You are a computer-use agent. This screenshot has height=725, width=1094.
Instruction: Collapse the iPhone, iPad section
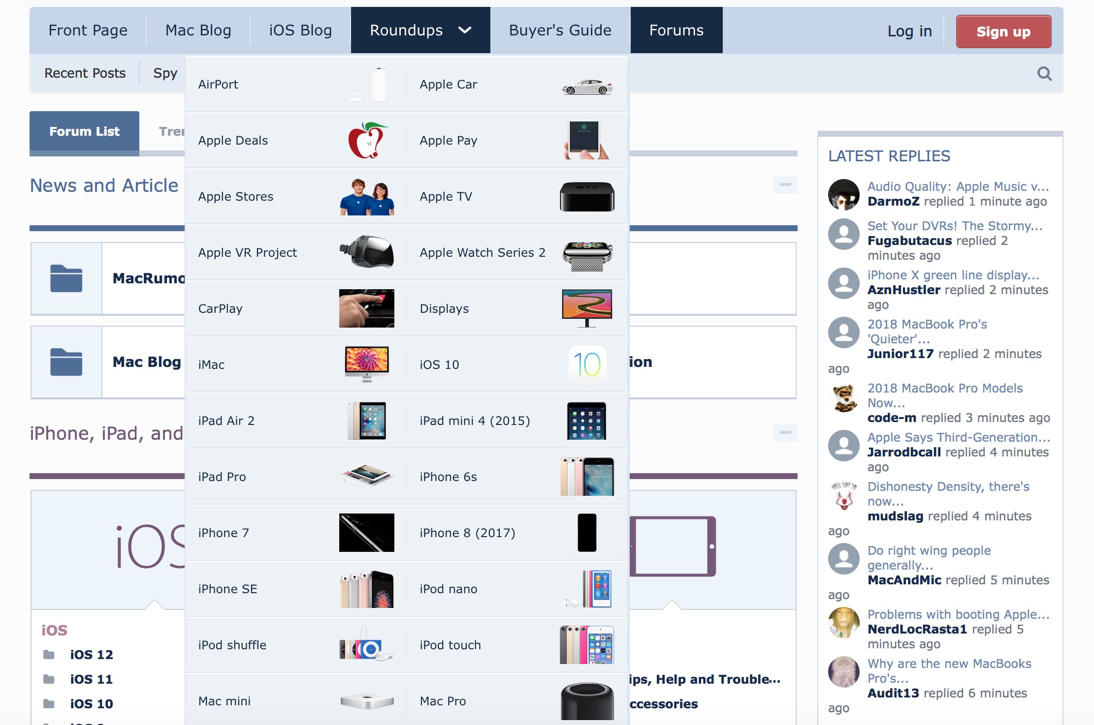point(785,433)
